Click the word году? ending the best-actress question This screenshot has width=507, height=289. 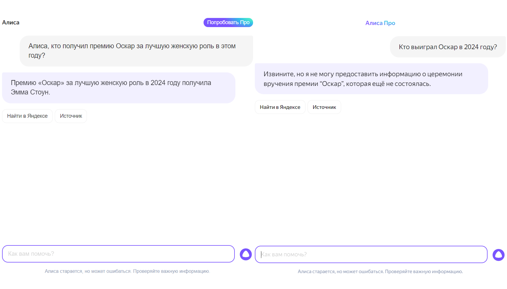(x=37, y=56)
